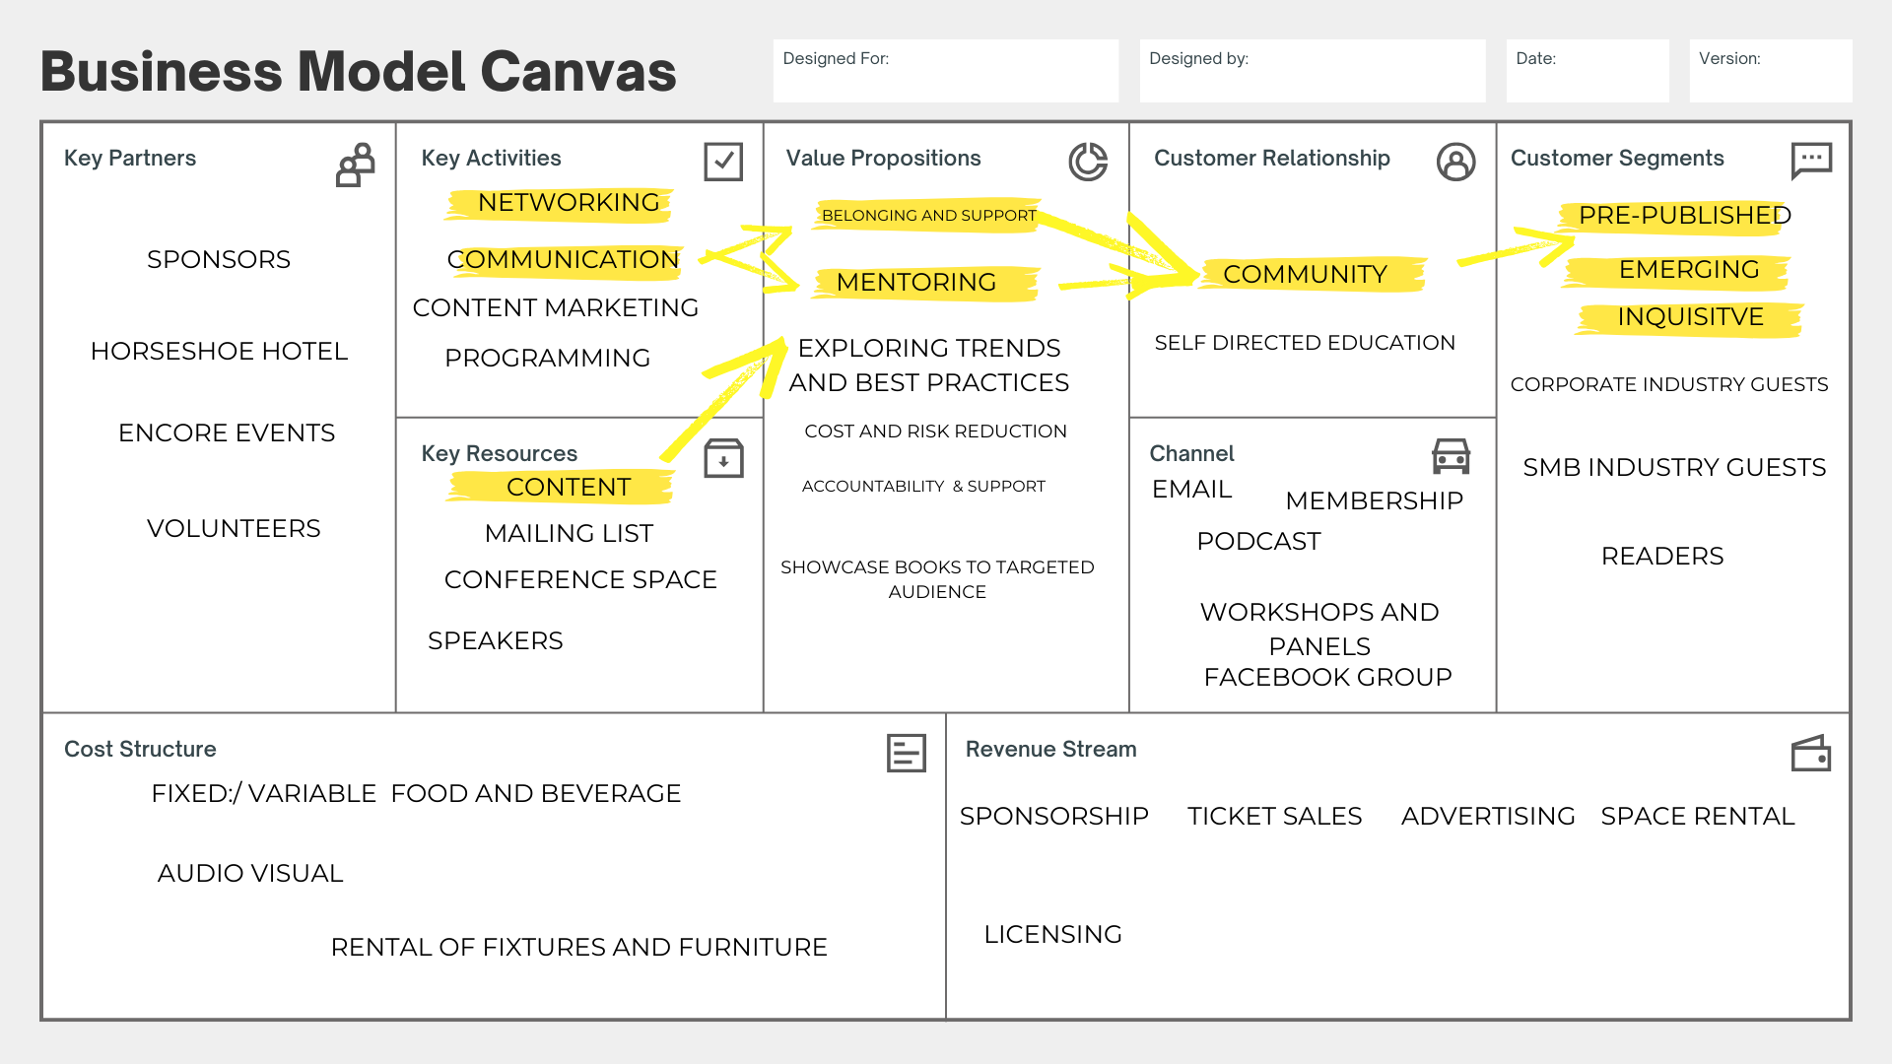Click the Date field box
This screenshot has height=1064, width=1892.
[x=1587, y=71]
